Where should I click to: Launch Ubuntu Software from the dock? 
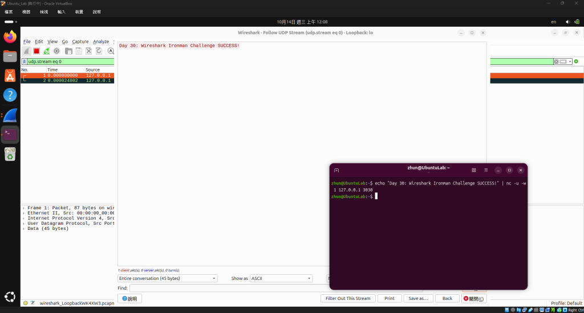(x=10, y=76)
